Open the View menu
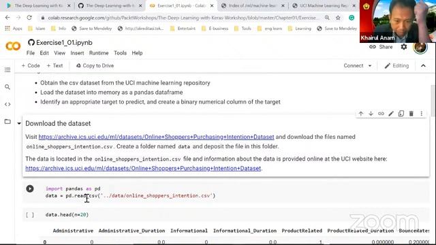436x245 pixels. pyautogui.click(x=59, y=53)
